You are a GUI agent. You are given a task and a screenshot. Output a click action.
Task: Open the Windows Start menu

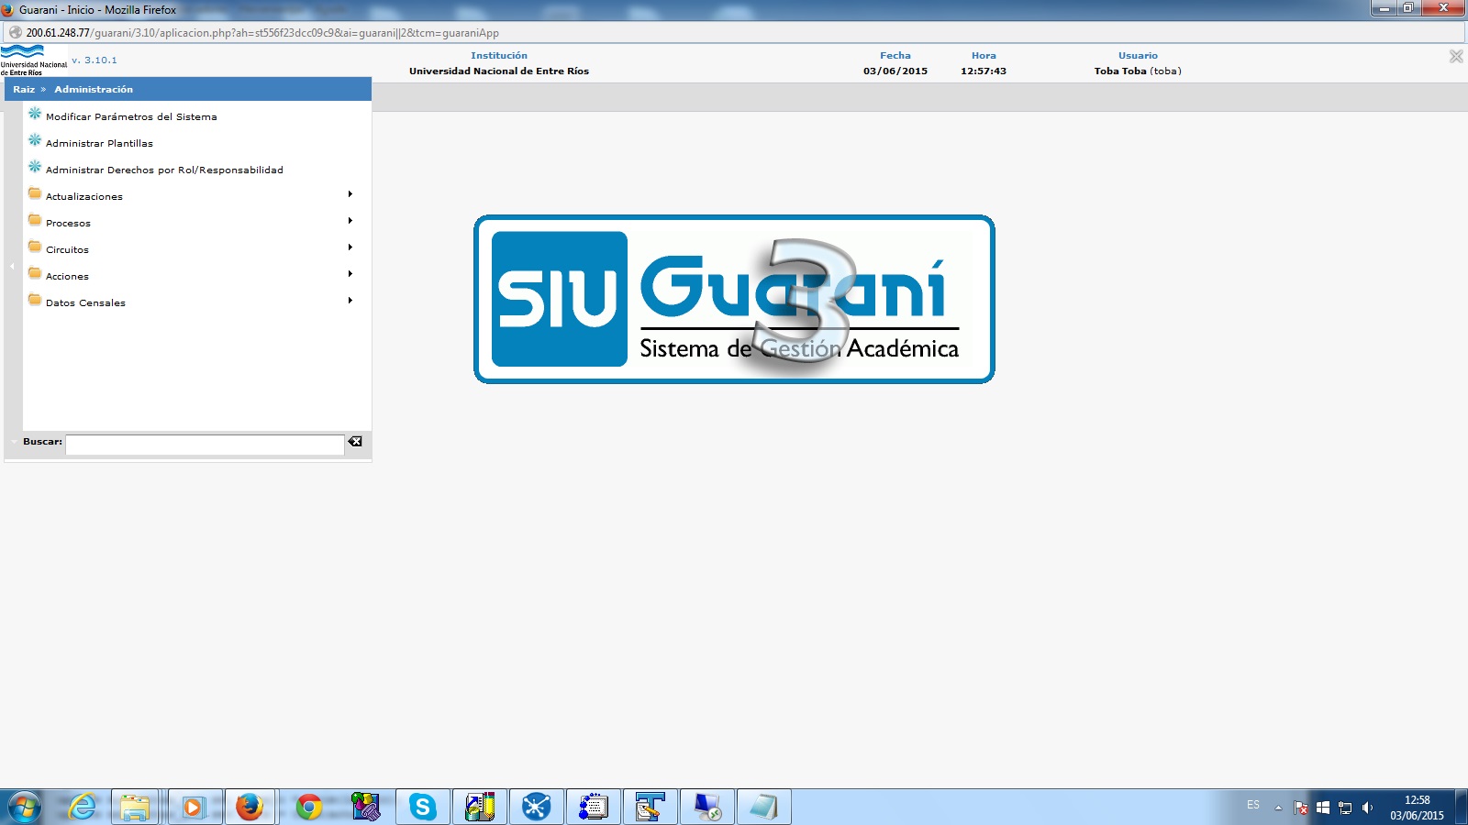click(25, 808)
